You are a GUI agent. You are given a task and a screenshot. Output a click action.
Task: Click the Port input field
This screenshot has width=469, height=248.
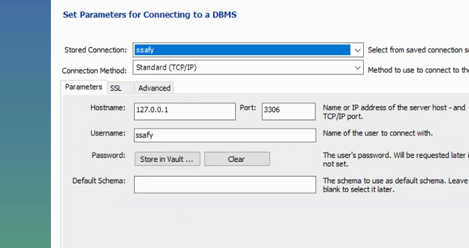pos(289,111)
